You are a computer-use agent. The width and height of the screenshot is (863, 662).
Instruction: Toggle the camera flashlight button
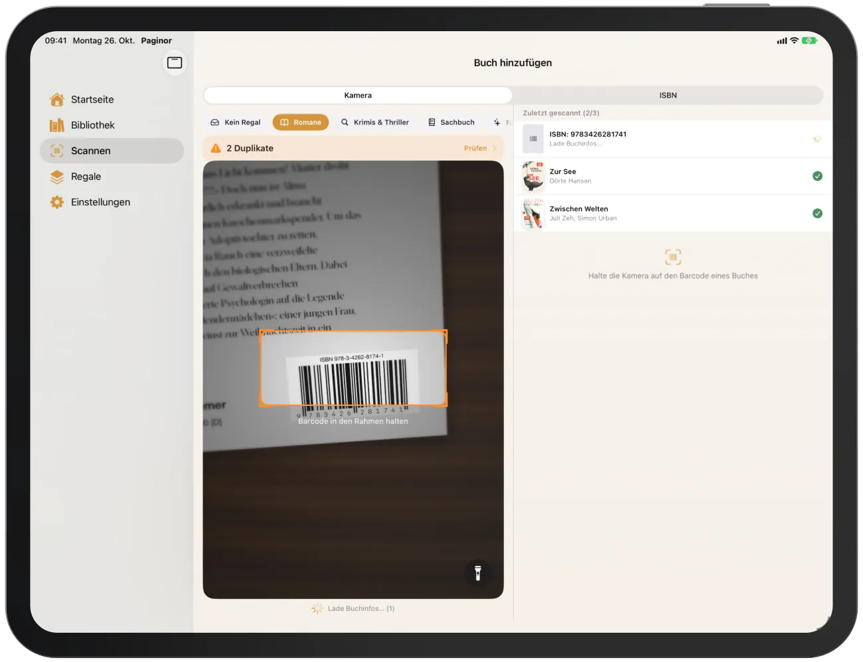point(478,573)
